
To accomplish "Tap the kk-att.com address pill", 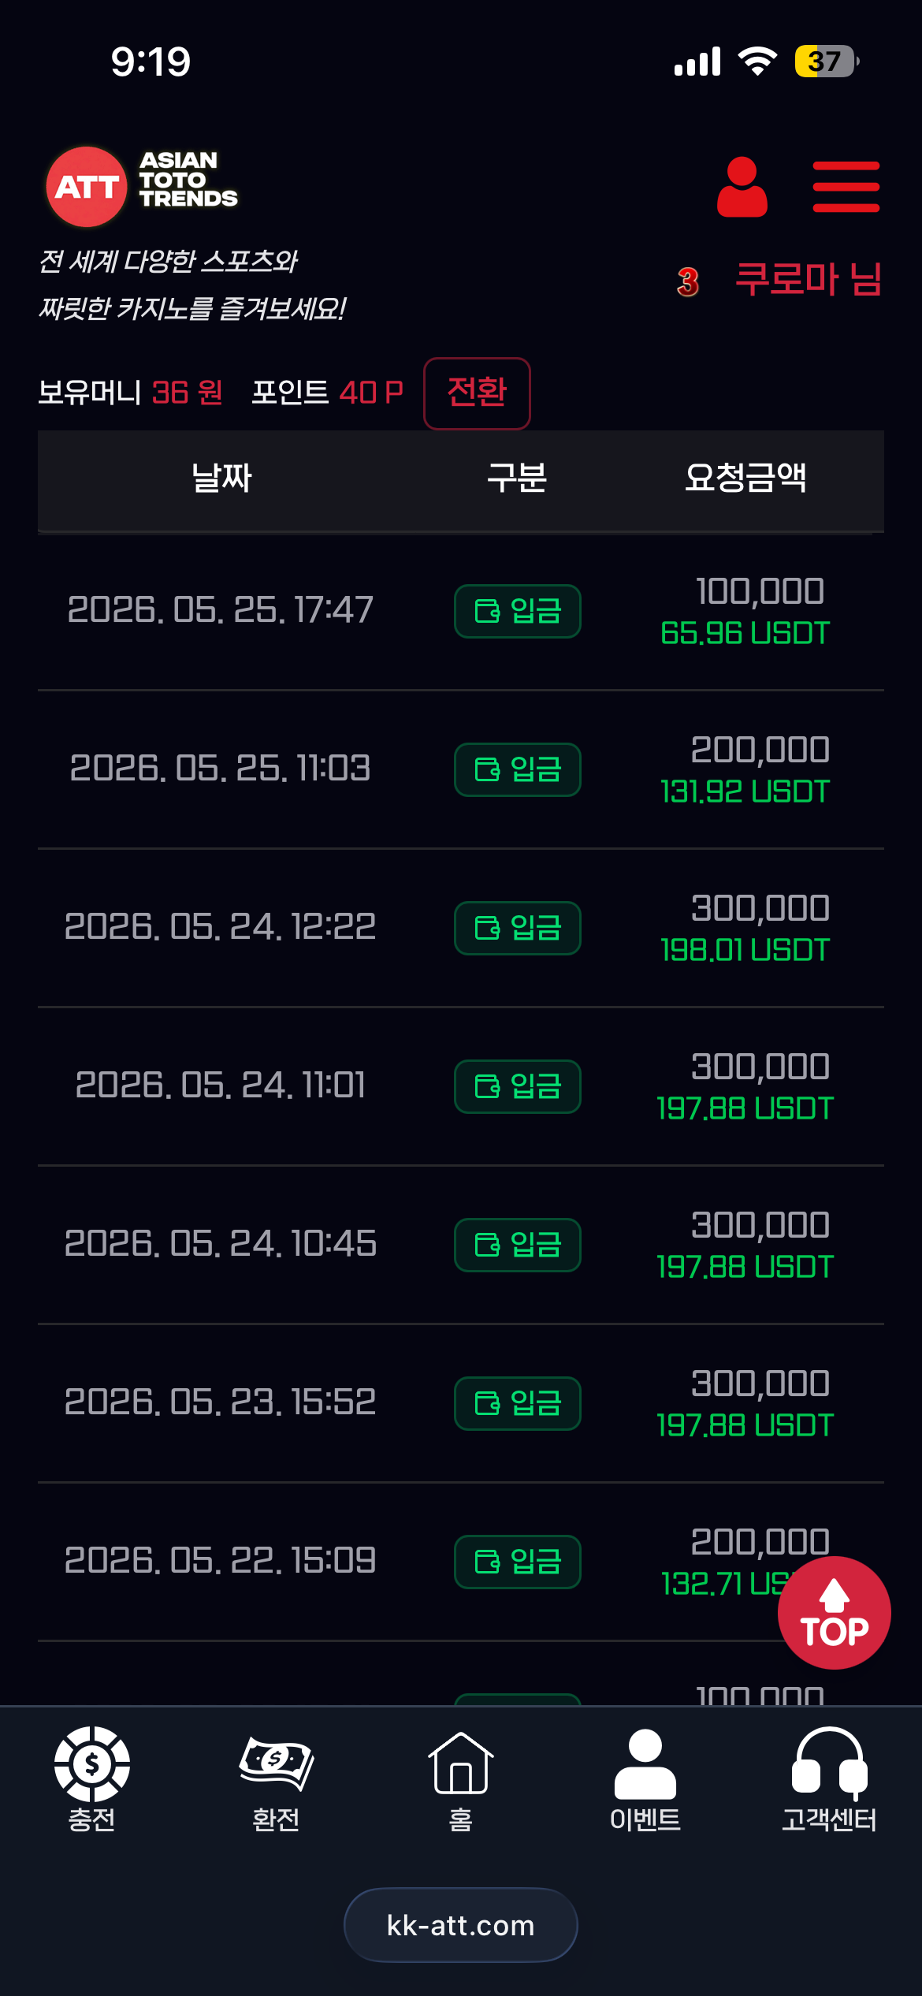I will pos(460,1925).
